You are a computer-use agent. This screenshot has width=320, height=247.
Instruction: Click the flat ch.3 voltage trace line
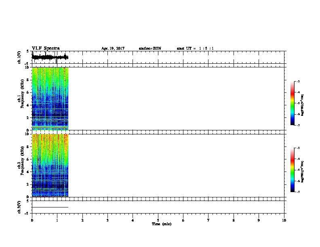point(50,207)
